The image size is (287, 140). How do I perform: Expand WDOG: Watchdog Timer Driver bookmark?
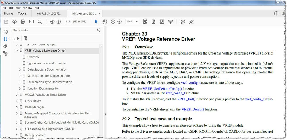(17, 95)
